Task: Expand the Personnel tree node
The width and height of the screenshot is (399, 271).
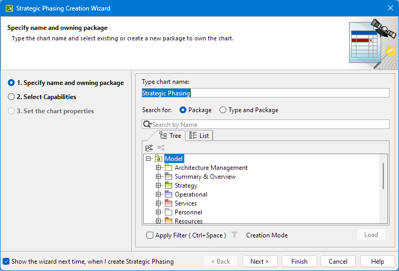Action: coord(159,212)
